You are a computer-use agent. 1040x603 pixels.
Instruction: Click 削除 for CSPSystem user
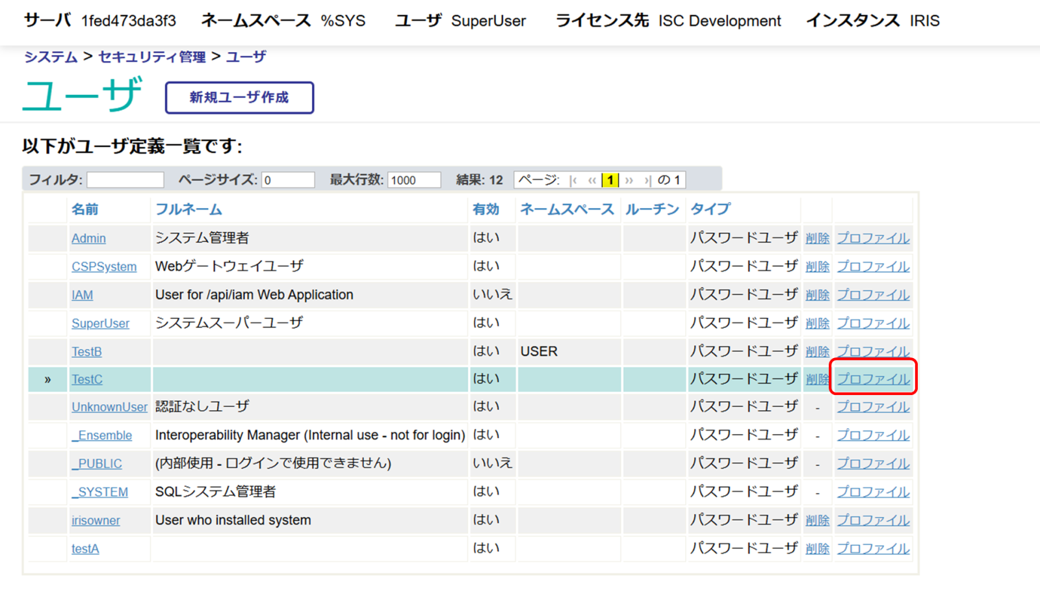(x=817, y=267)
